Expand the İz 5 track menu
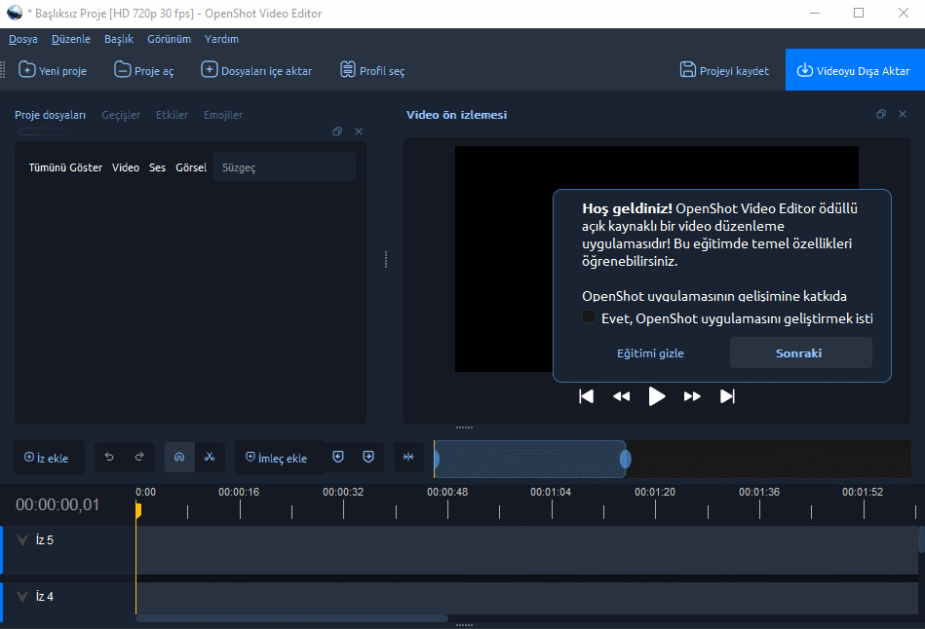Viewport: 925px width, 629px height. point(22,540)
